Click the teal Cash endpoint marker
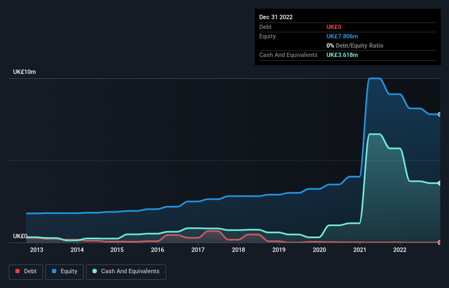Image resolution: width=449 pixels, height=288 pixels. [440, 183]
